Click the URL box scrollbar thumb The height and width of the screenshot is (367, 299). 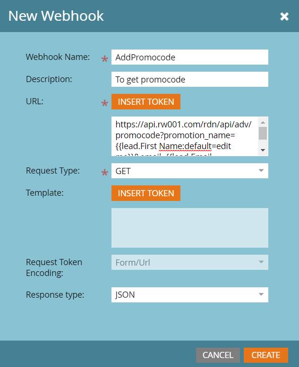263,133
